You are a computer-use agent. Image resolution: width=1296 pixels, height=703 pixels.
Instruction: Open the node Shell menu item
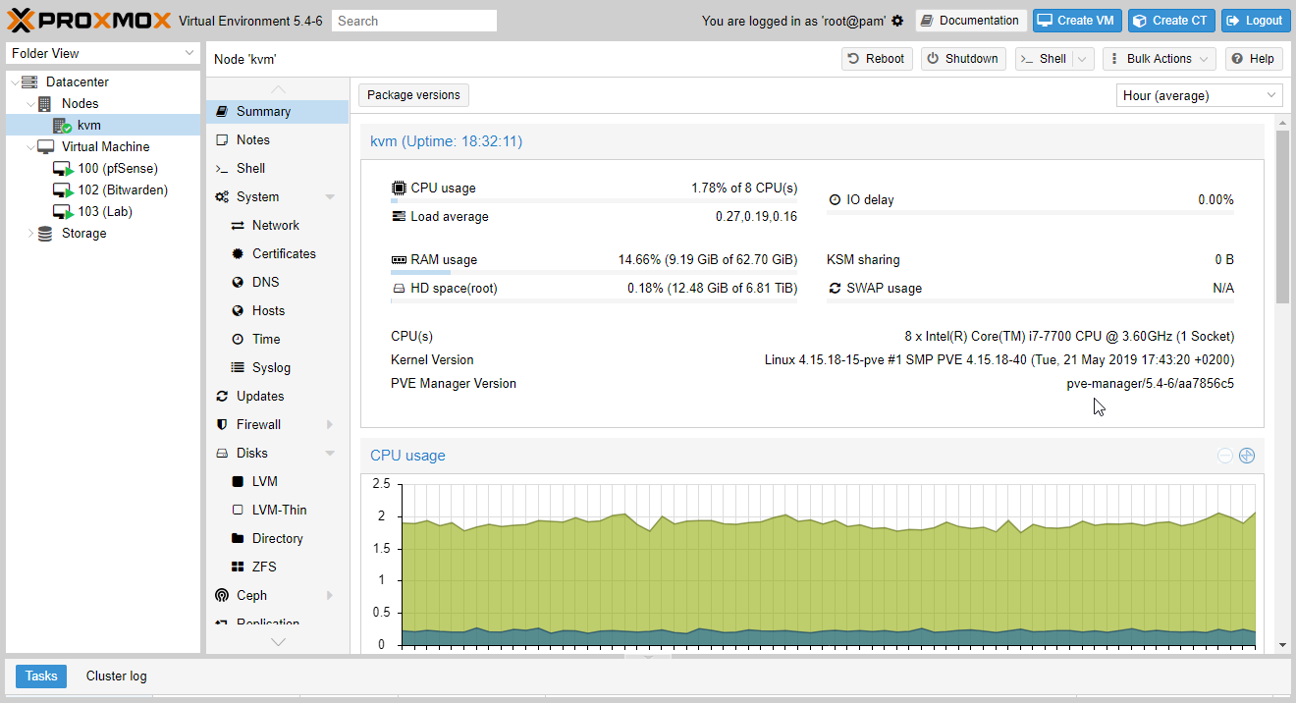click(277, 169)
